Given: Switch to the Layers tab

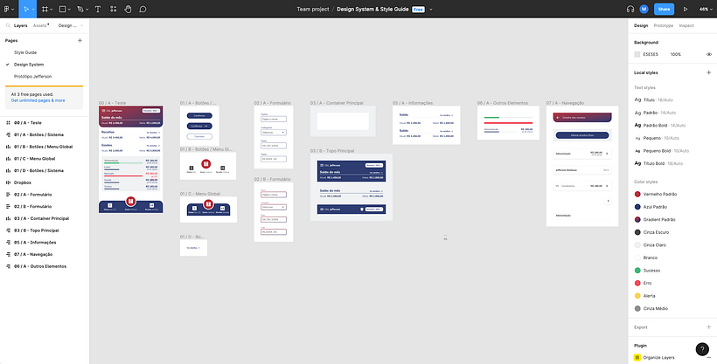Looking at the screenshot, I should click(21, 25).
